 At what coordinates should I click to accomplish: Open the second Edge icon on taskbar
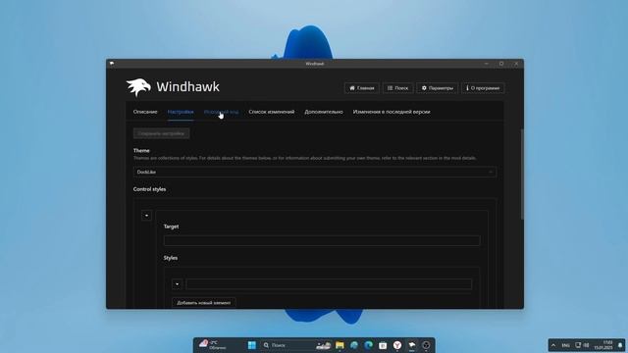(x=369, y=345)
